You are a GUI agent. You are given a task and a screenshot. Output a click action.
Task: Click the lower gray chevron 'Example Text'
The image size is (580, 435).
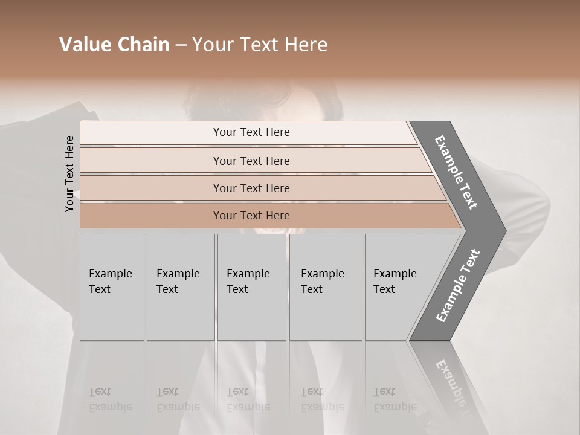coord(458,285)
